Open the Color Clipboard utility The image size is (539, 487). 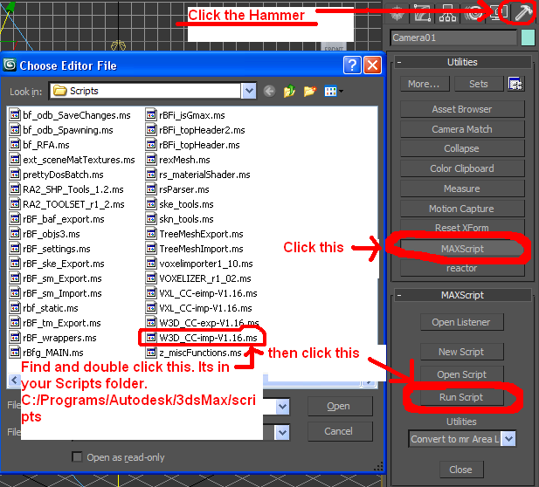462,168
